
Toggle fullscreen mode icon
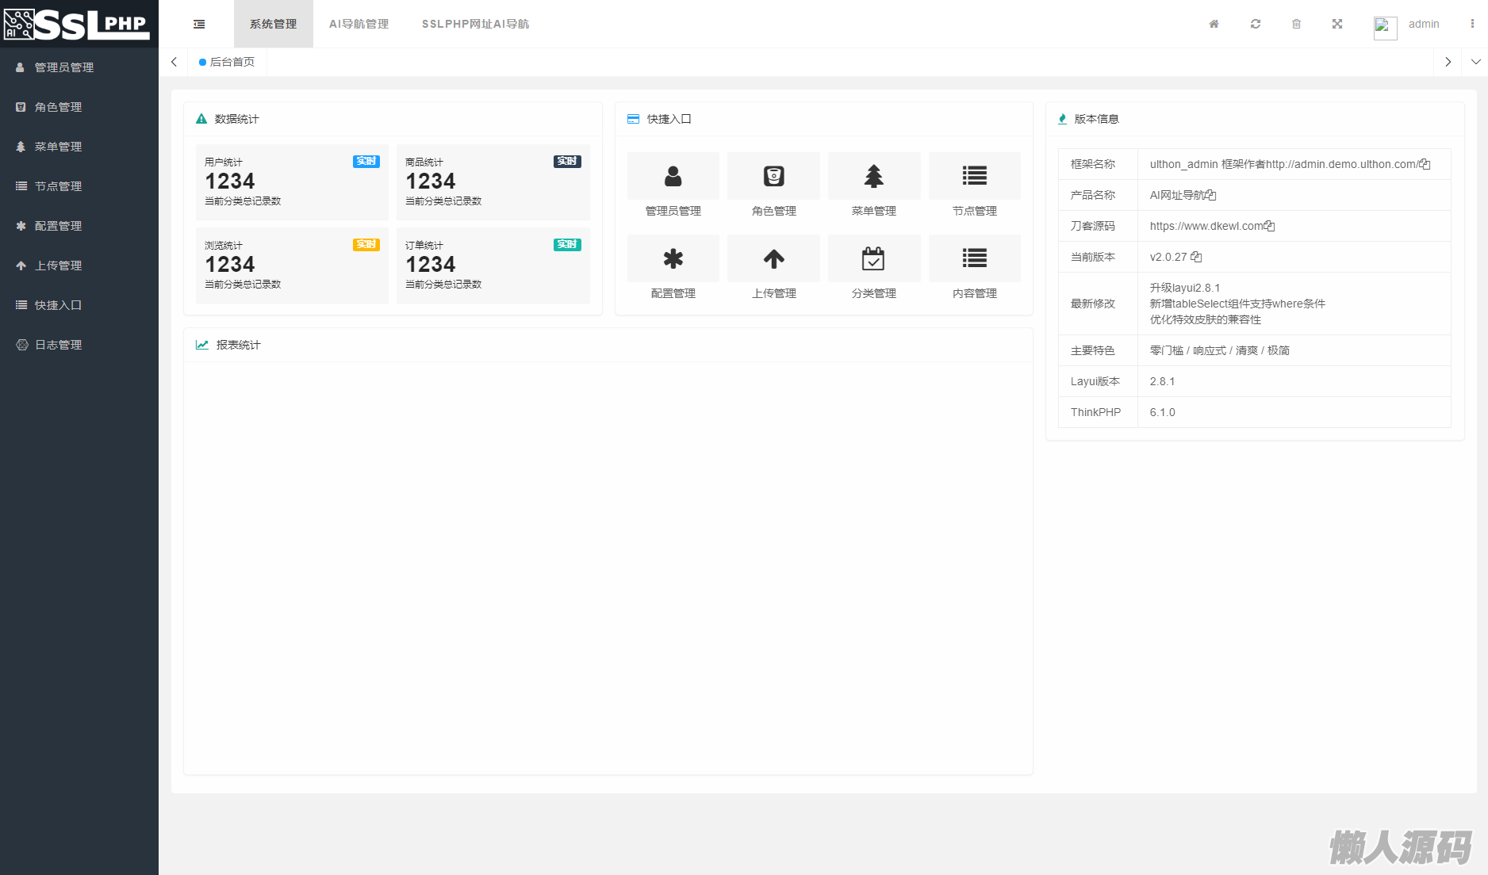click(x=1337, y=24)
